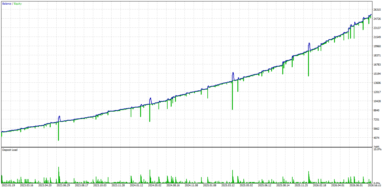This screenshot has height=188, width=385.
Task: Select the 2025.11.25 date label
Action: coord(301,185)
